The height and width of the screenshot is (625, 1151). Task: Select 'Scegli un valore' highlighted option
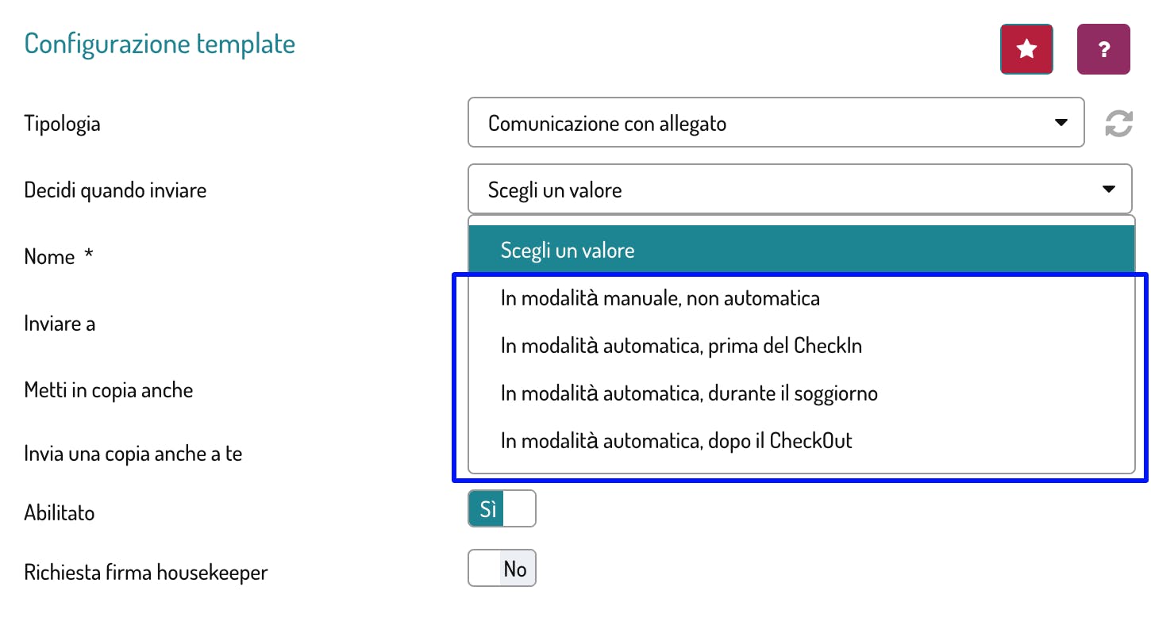click(x=568, y=251)
